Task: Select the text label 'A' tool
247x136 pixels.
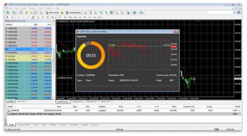Action: click(x=43, y=17)
